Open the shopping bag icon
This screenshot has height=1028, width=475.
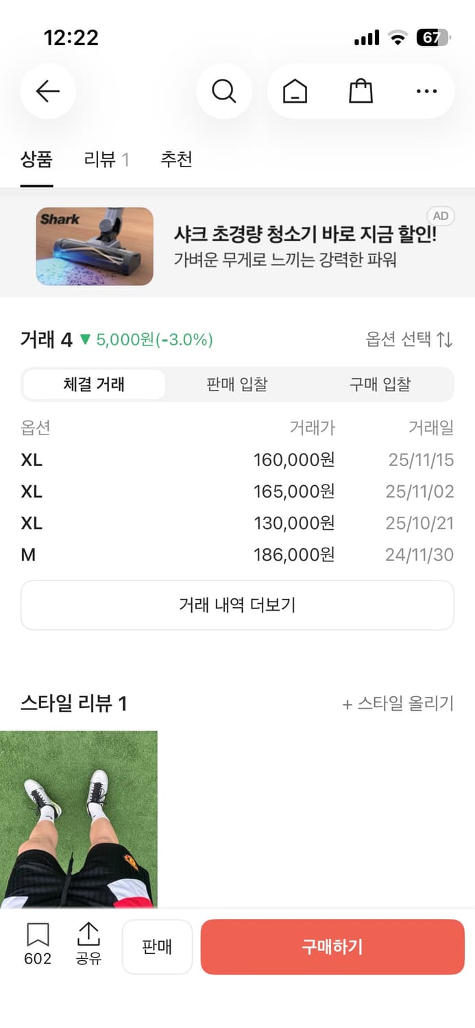coord(360,91)
